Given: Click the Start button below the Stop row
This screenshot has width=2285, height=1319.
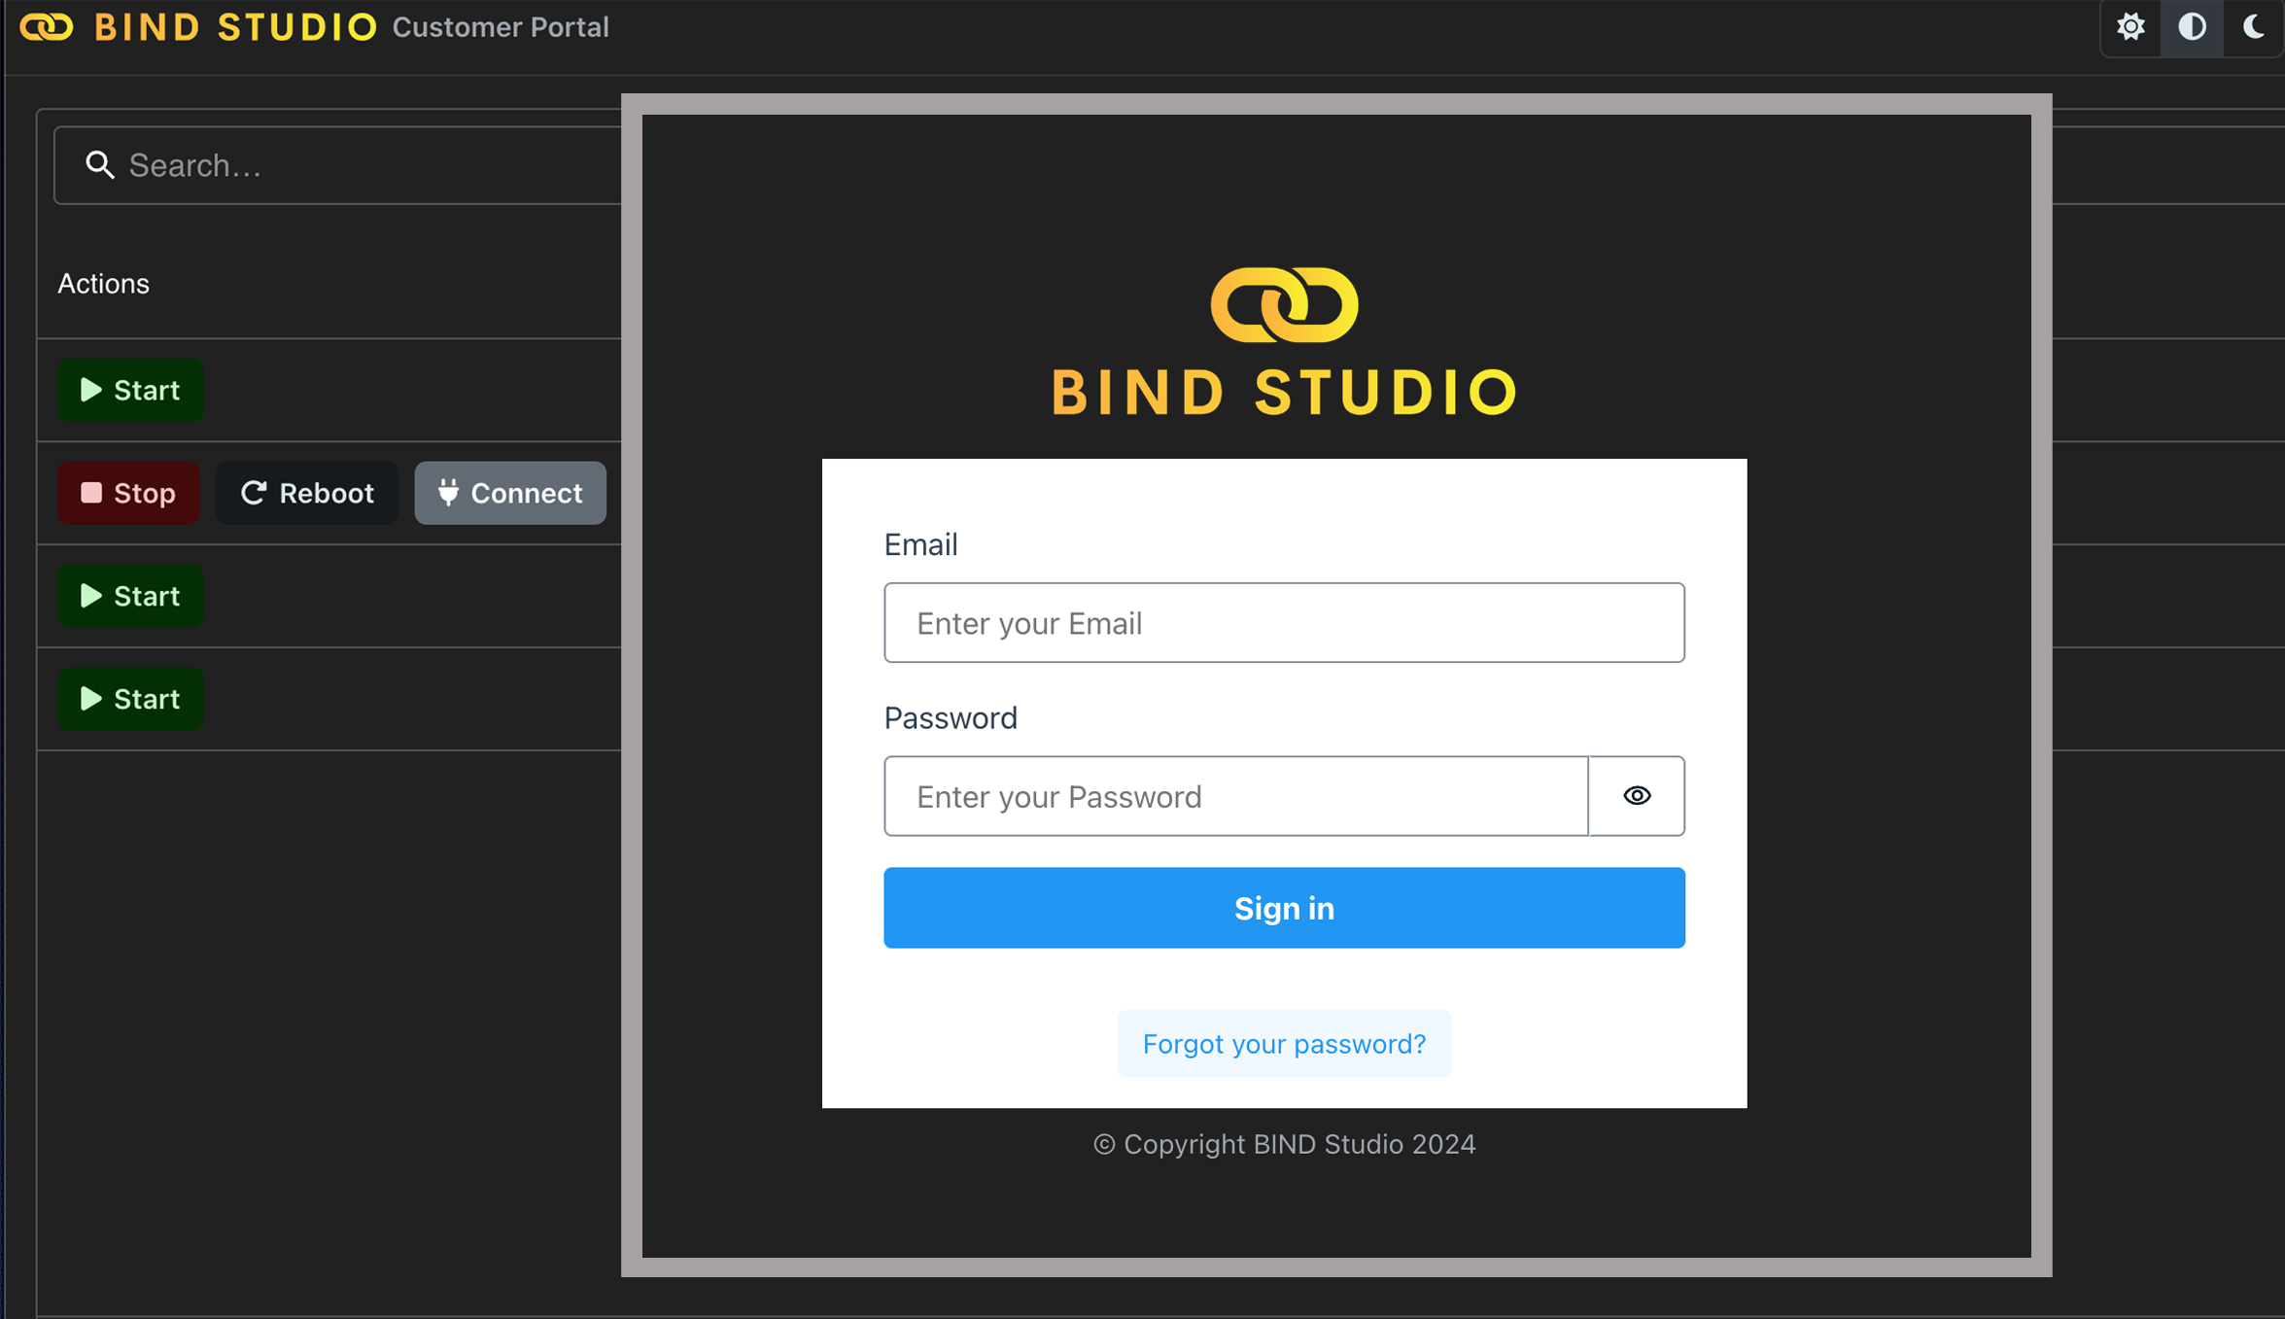Looking at the screenshot, I should [130, 596].
